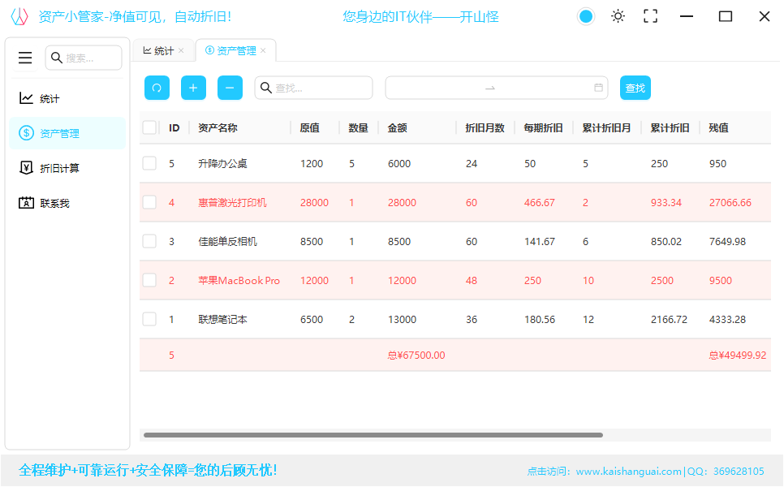
Task: Click the 每期折旧 column header
Action: coord(543,128)
